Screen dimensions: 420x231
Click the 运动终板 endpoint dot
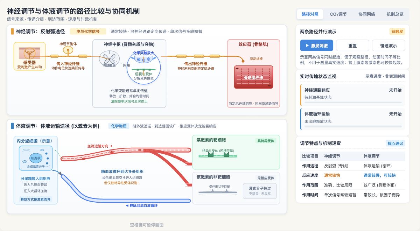[x=243, y=61]
